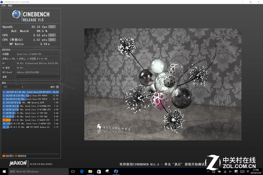Open Microsoft Edge from the taskbar
Viewport: 263px width, 175px height.
tap(81, 172)
